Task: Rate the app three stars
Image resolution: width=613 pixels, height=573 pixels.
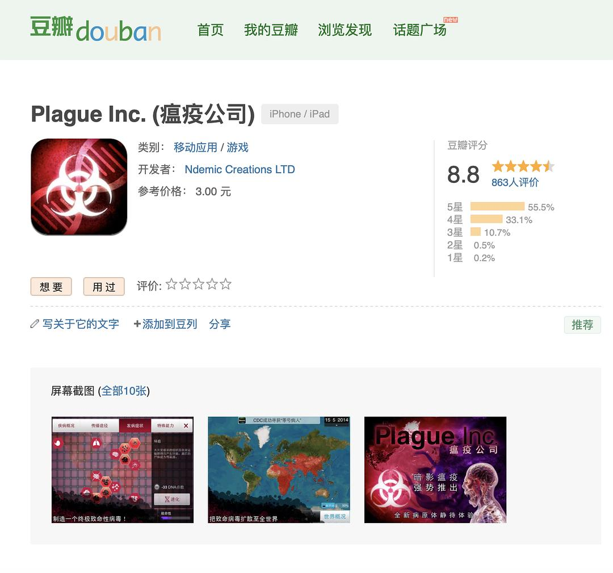Action: pyautogui.click(x=199, y=285)
